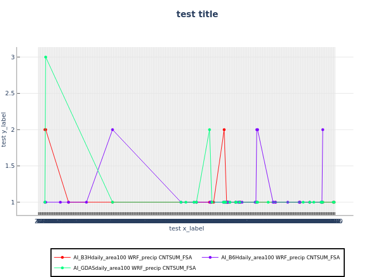Click the y-axis tick label 3

pos(13,57)
